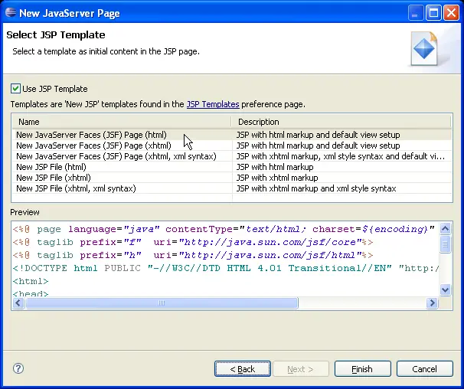Click the JSP wizard banner icon
This screenshot has height=389, width=464.
[x=423, y=47]
